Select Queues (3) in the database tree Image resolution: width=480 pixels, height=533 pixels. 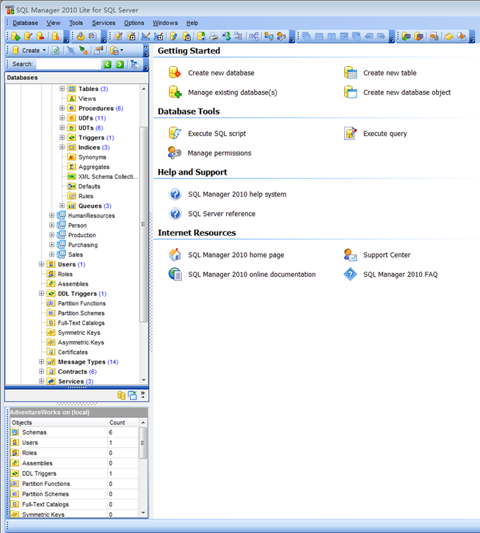point(95,206)
